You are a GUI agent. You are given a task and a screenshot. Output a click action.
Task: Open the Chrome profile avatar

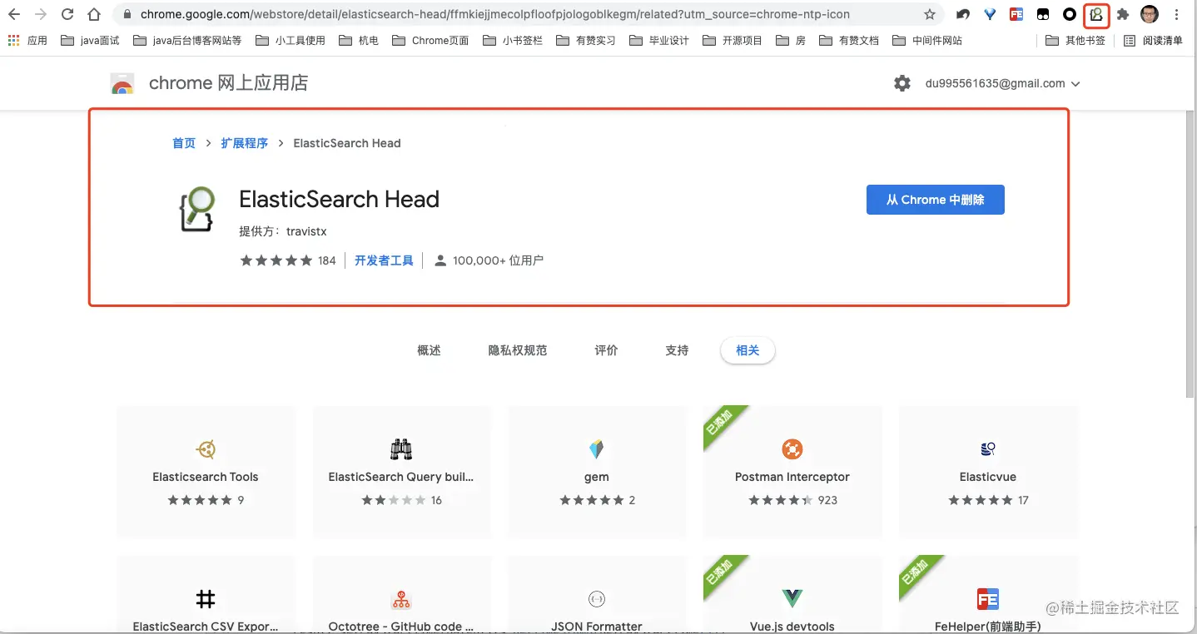(1150, 14)
